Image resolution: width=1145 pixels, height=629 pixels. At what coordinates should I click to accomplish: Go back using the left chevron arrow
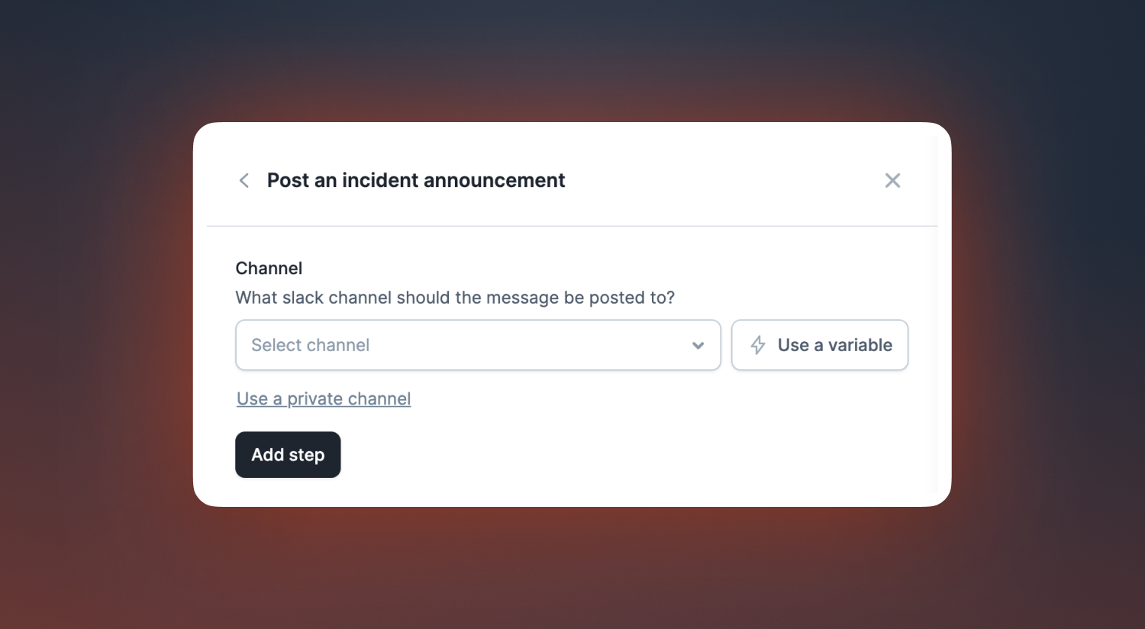pos(244,181)
